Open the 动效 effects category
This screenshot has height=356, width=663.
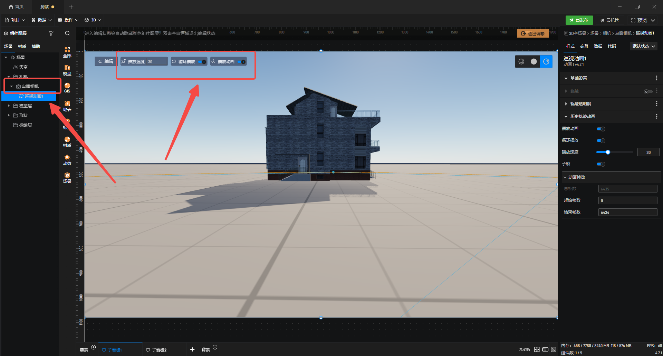click(67, 160)
